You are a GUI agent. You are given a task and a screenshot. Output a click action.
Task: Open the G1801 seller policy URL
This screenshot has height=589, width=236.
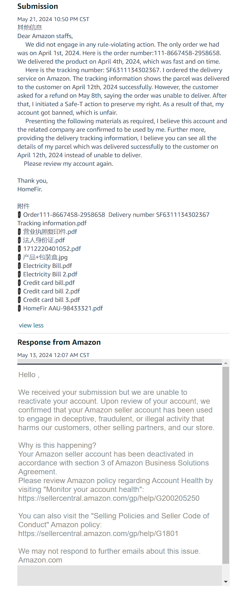(98, 534)
